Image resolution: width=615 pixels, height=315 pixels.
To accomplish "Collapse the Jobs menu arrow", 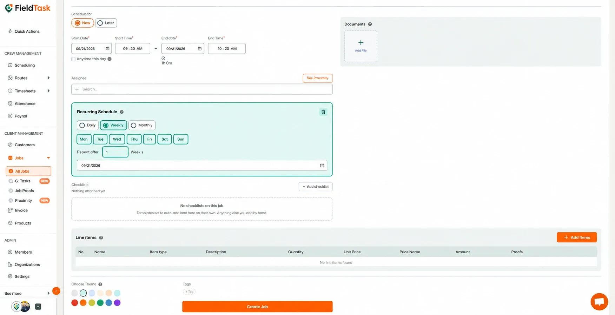I will (48, 158).
